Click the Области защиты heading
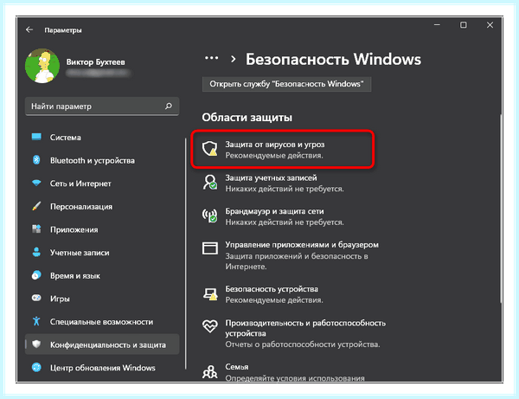 click(247, 117)
